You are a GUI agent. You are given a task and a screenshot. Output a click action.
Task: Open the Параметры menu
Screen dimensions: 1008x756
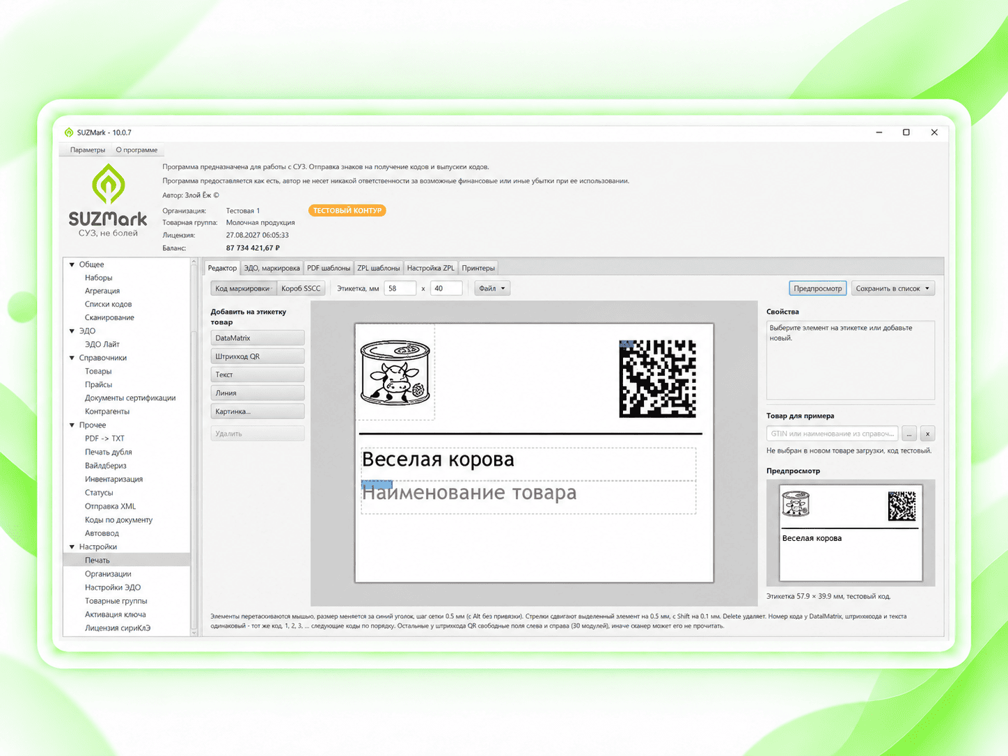(88, 150)
